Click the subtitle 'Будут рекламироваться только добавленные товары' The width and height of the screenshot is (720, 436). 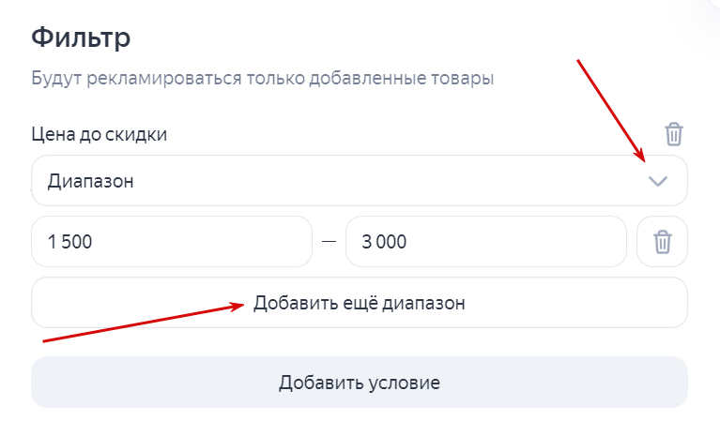[x=263, y=79]
